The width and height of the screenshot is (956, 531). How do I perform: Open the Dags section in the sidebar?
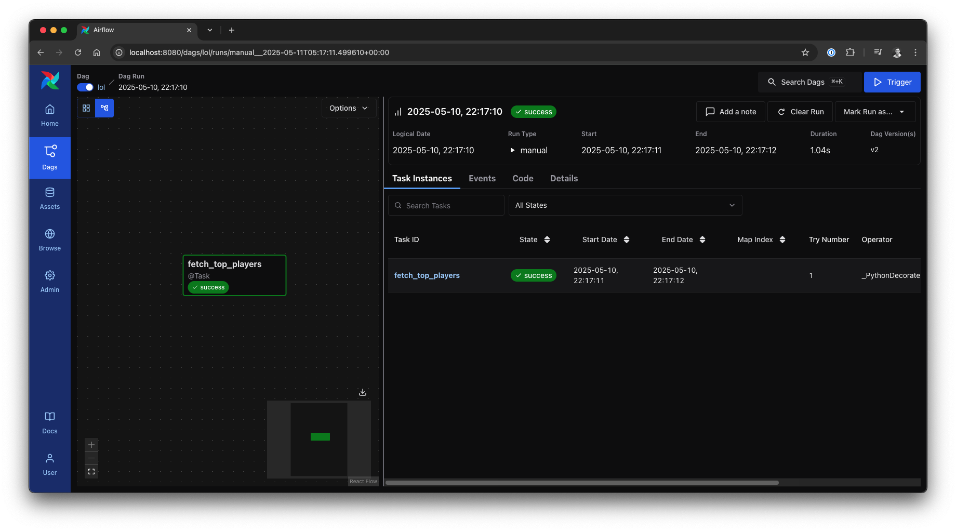coord(49,157)
